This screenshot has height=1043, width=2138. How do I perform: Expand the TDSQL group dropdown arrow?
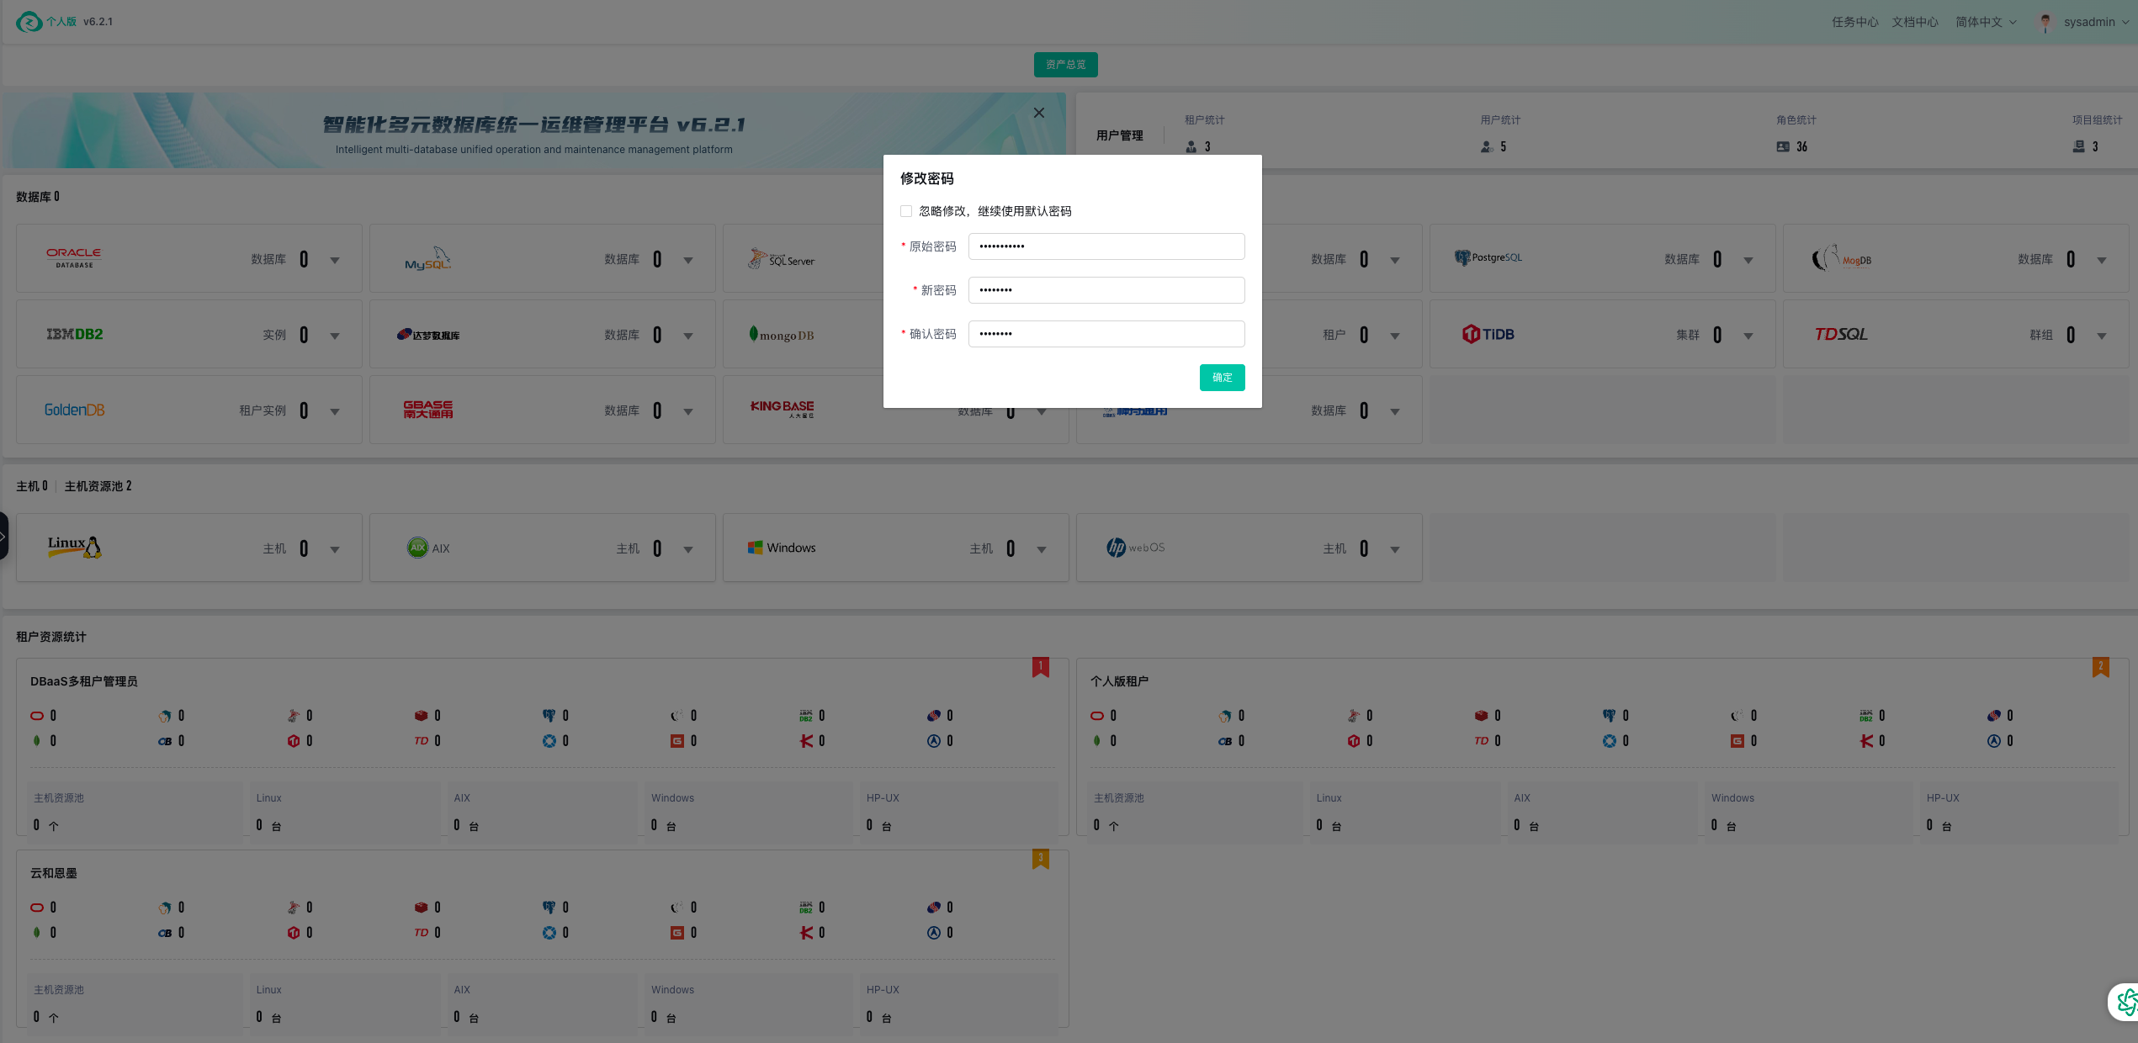[2101, 336]
